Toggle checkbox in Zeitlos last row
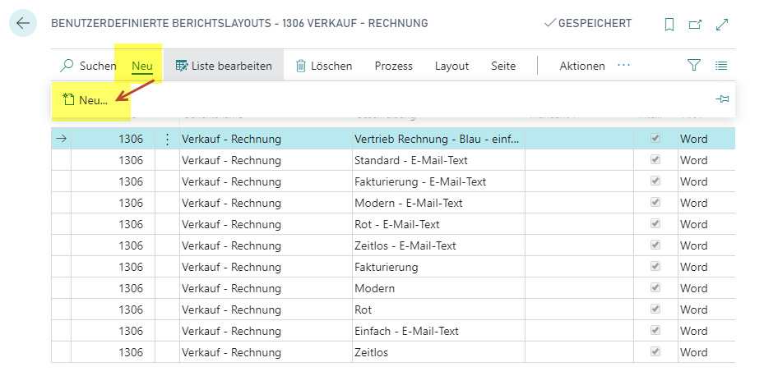Screen dimensions: 764x376 coord(655,351)
